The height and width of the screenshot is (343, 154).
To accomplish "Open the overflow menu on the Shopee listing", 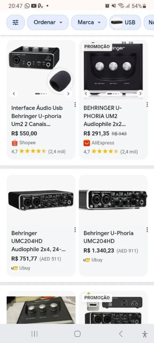I will pos(75,105).
